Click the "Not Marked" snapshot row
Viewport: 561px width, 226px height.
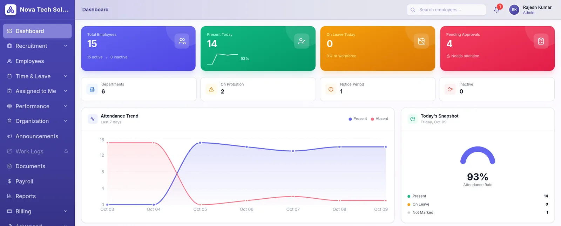478,212
